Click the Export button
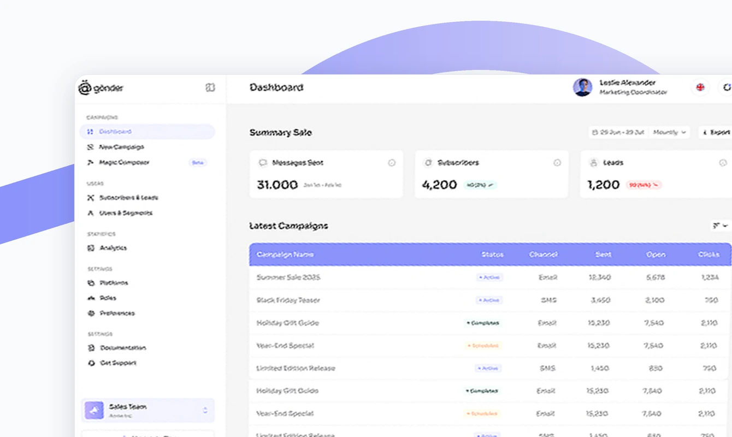 (716, 132)
